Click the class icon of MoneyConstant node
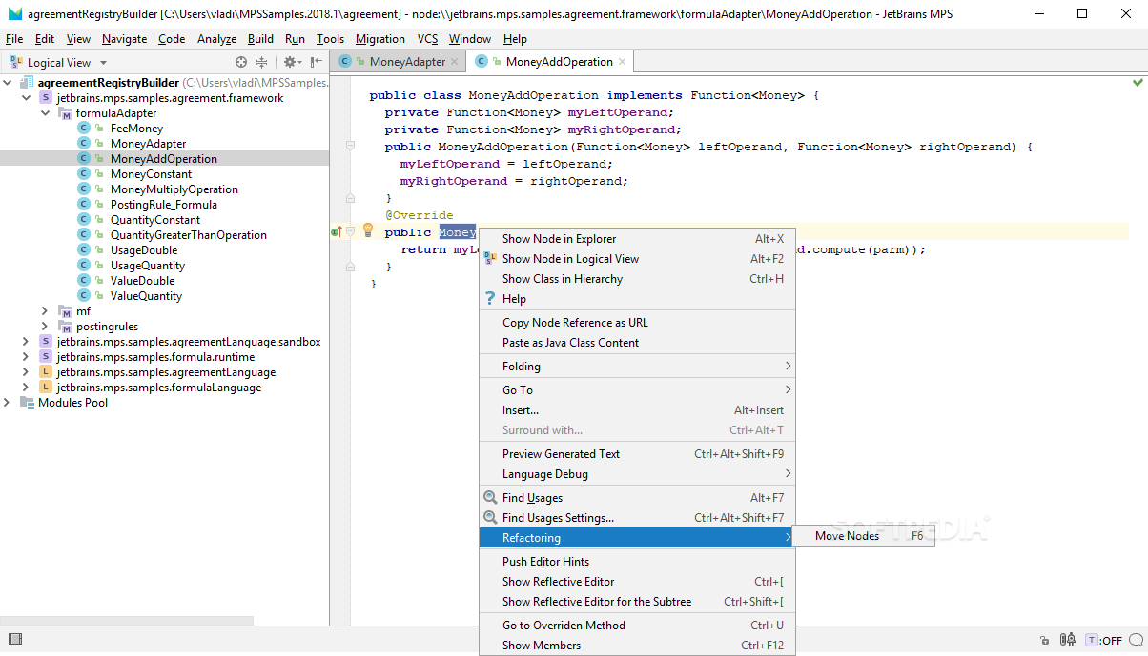The image size is (1148, 656). (x=84, y=174)
